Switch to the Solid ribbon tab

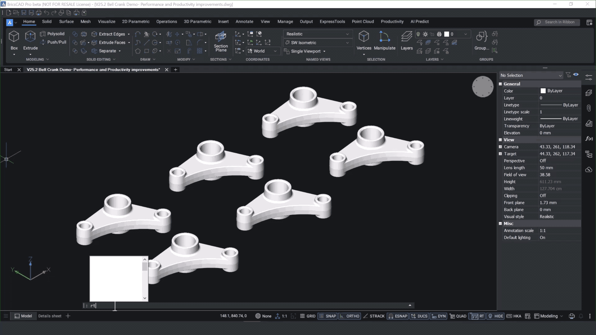47,21
